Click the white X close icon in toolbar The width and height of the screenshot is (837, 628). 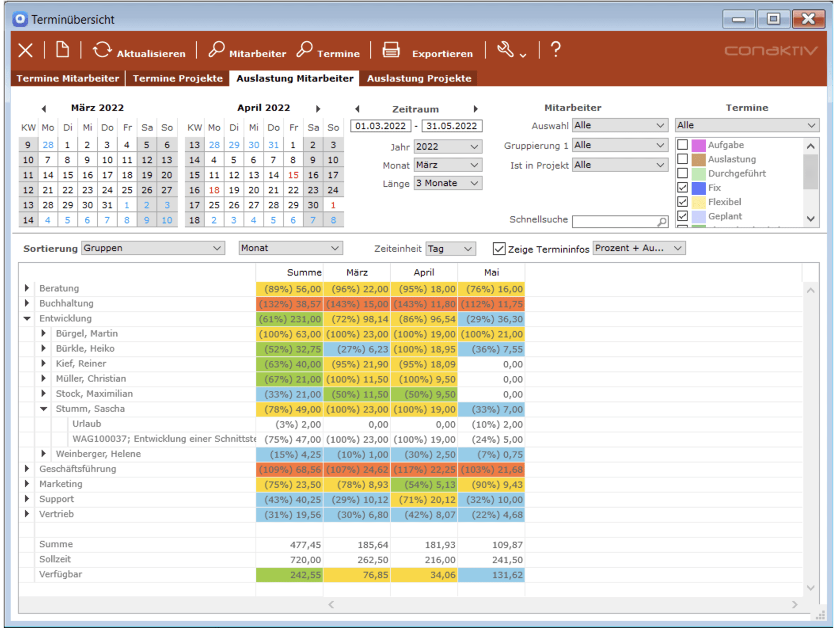coord(25,50)
